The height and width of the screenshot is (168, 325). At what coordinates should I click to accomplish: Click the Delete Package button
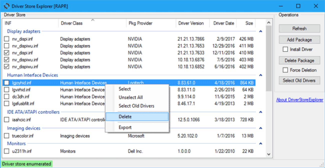[299, 60]
